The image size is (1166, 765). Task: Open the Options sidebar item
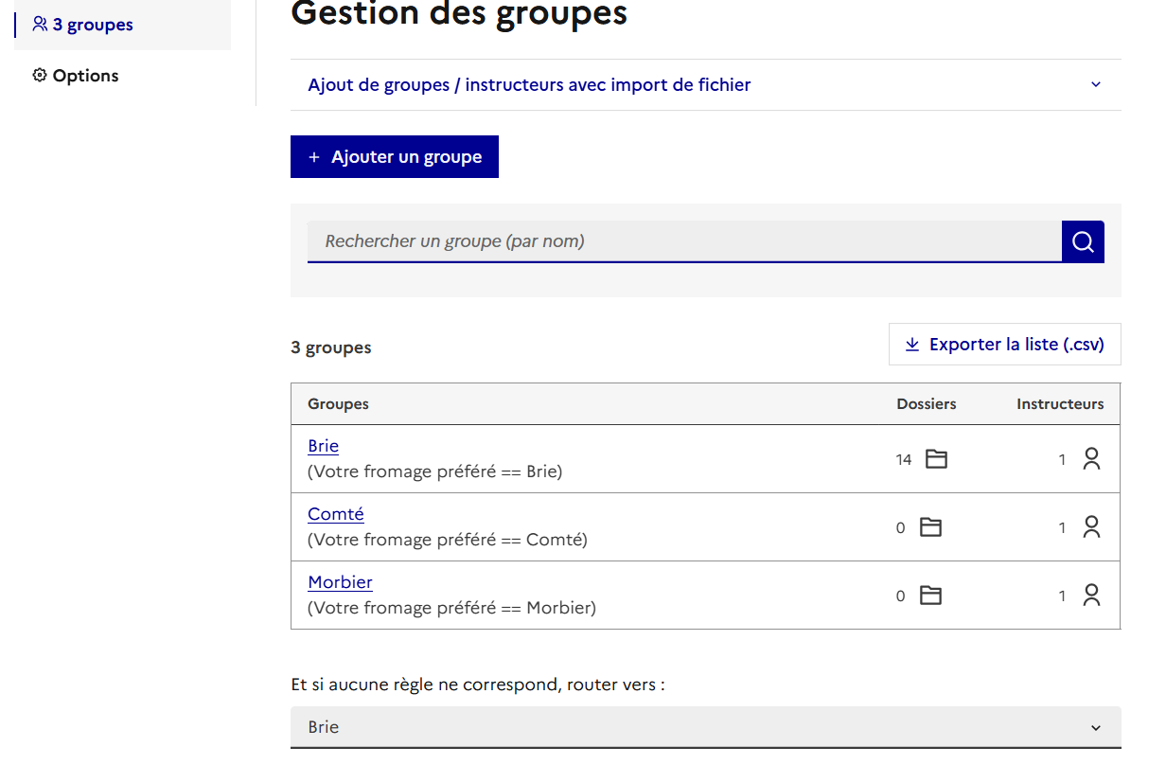click(x=85, y=76)
